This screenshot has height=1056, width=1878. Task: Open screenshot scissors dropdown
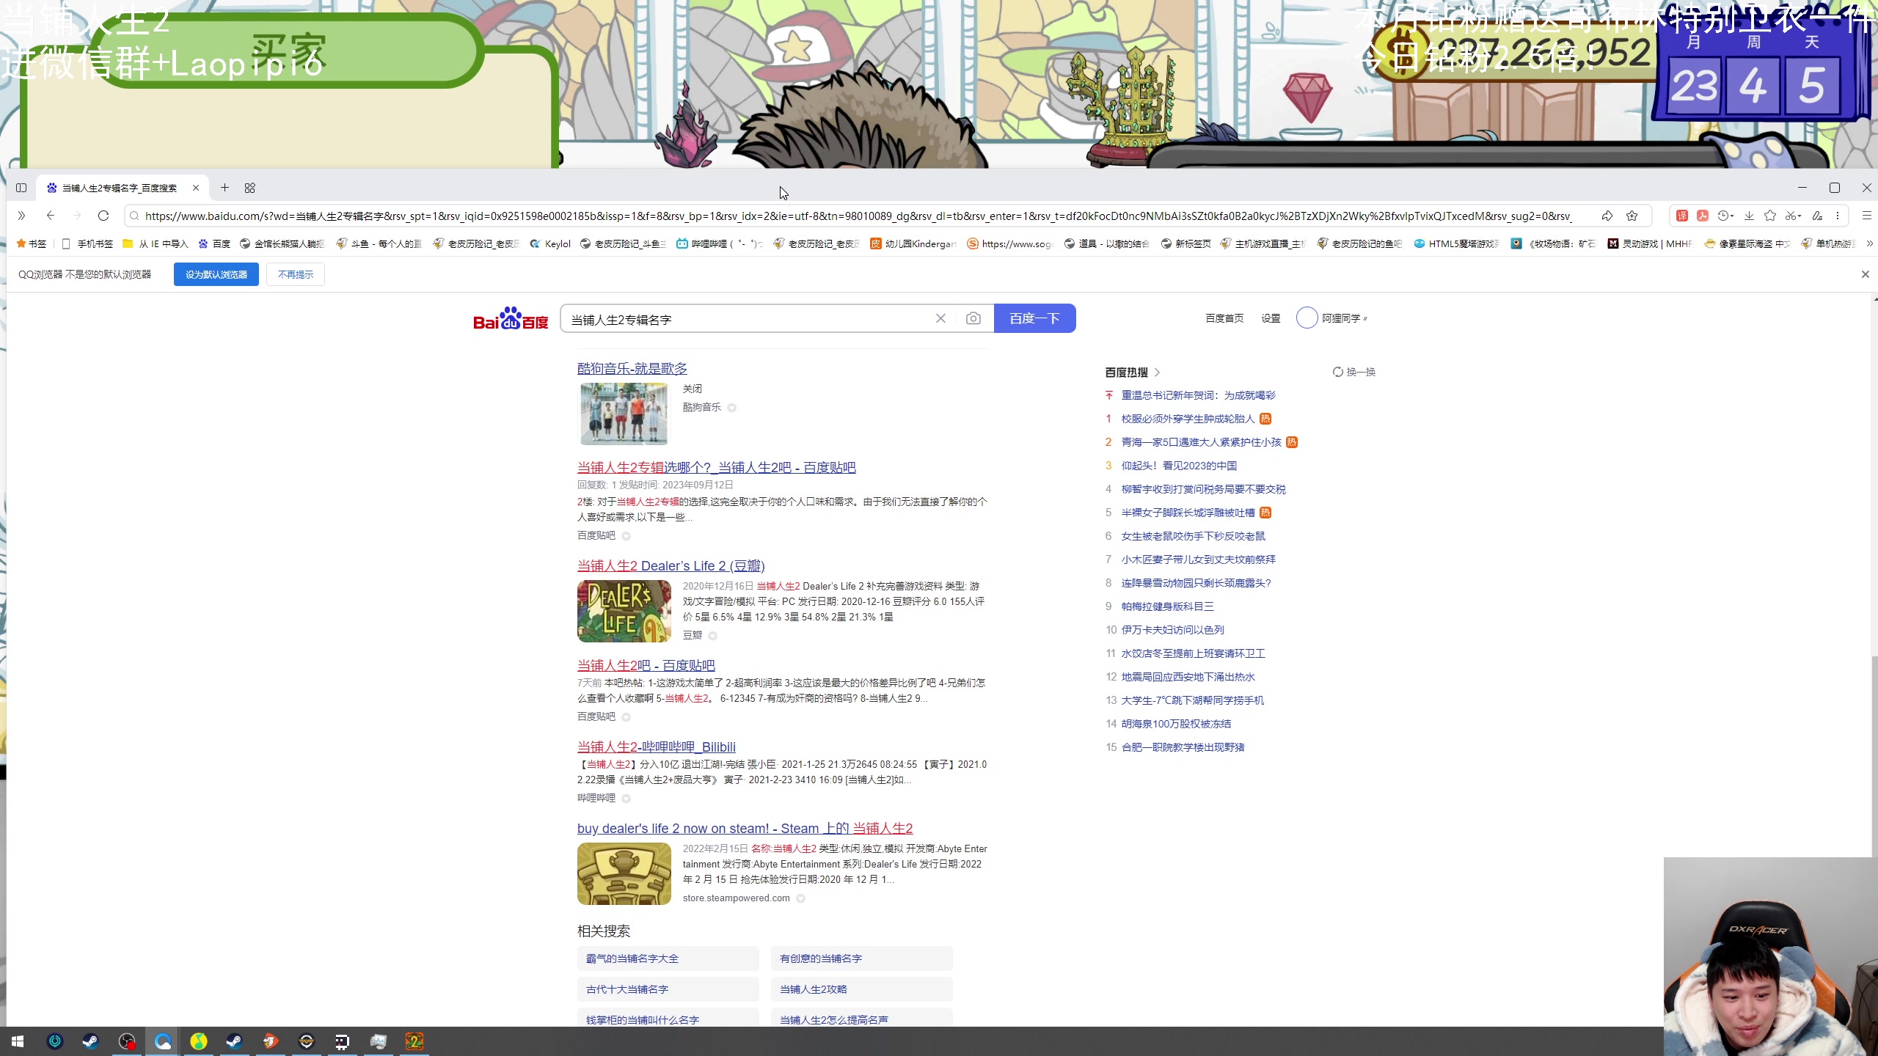tap(1793, 216)
